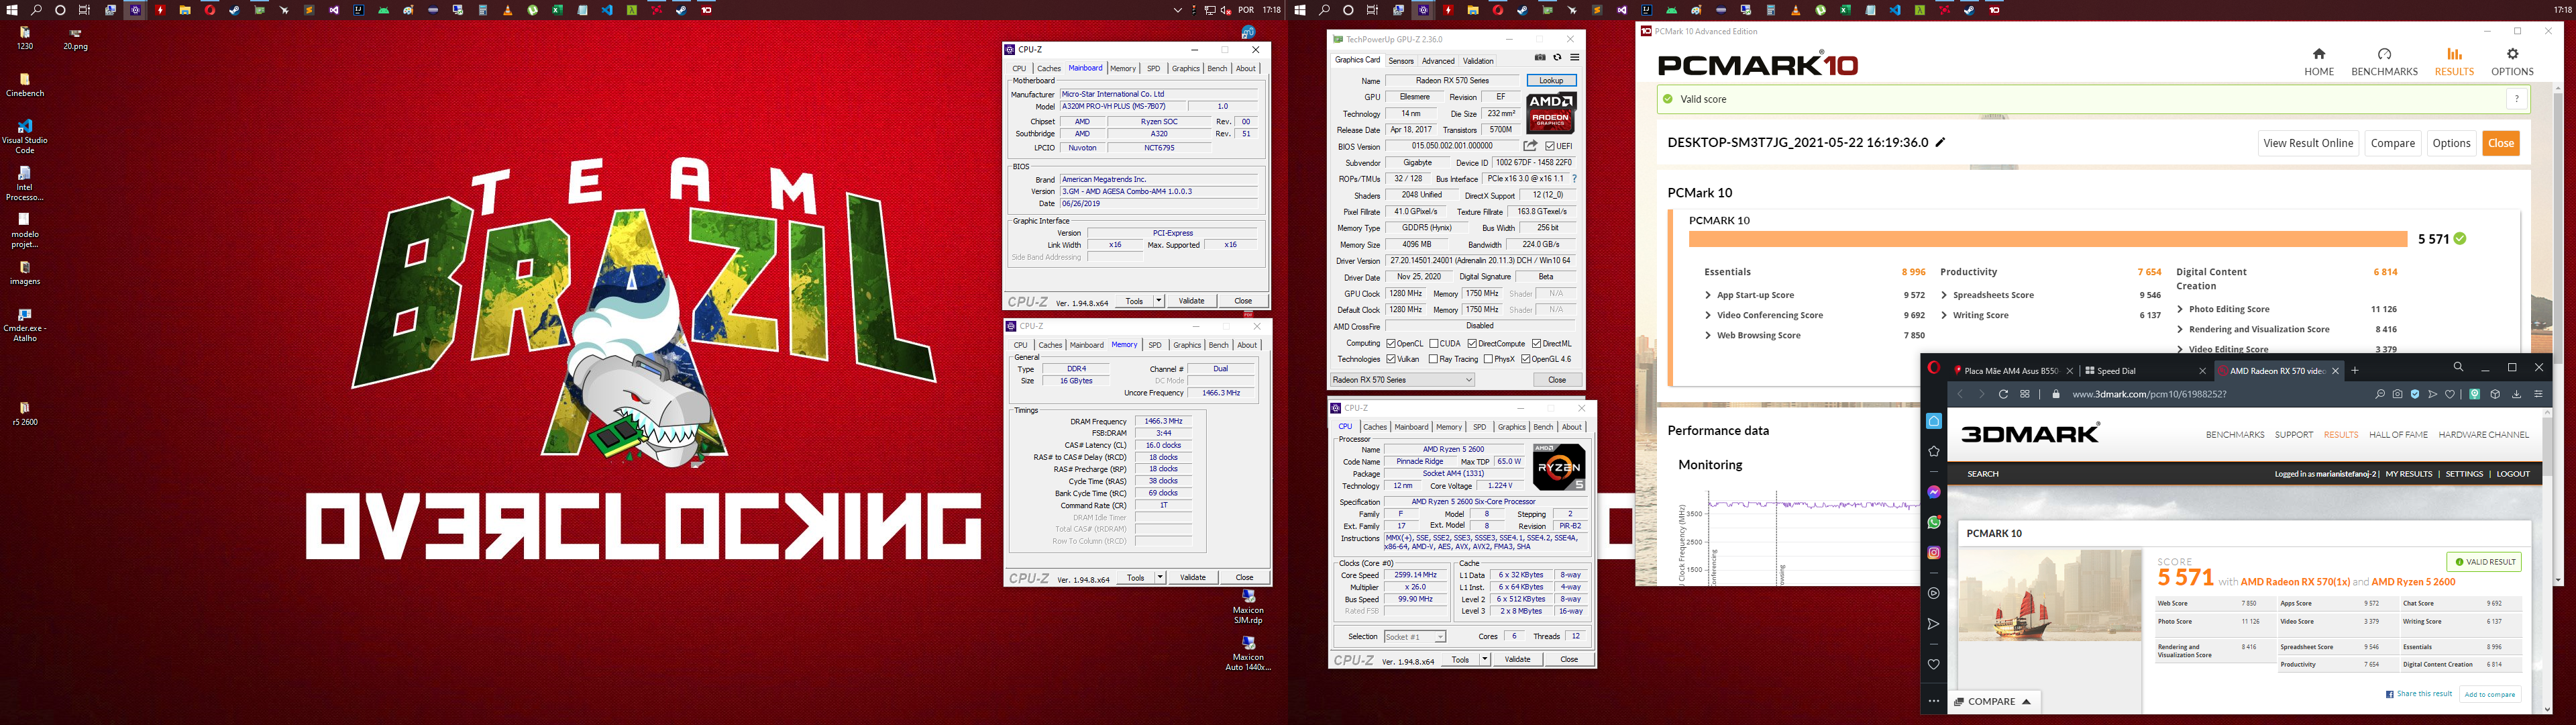This screenshot has height=725, width=2576.
Task: Toggle DirectML checkbox
Action: tap(1537, 344)
